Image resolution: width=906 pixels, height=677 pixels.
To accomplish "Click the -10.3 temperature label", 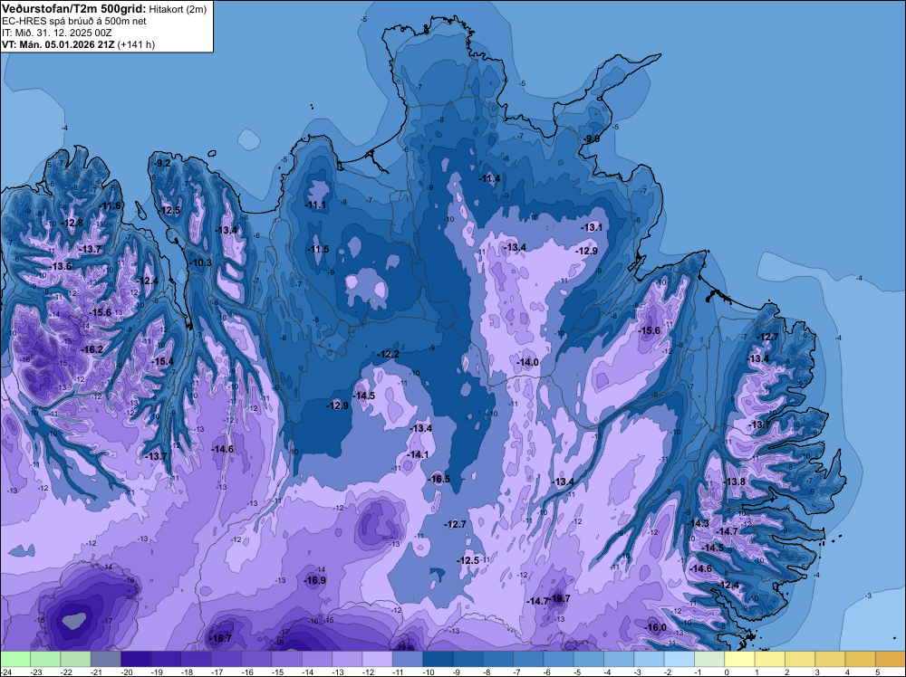I will pyautogui.click(x=200, y=263).
